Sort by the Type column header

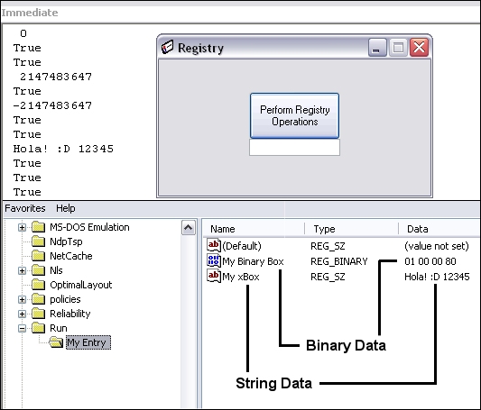point(351,229)
